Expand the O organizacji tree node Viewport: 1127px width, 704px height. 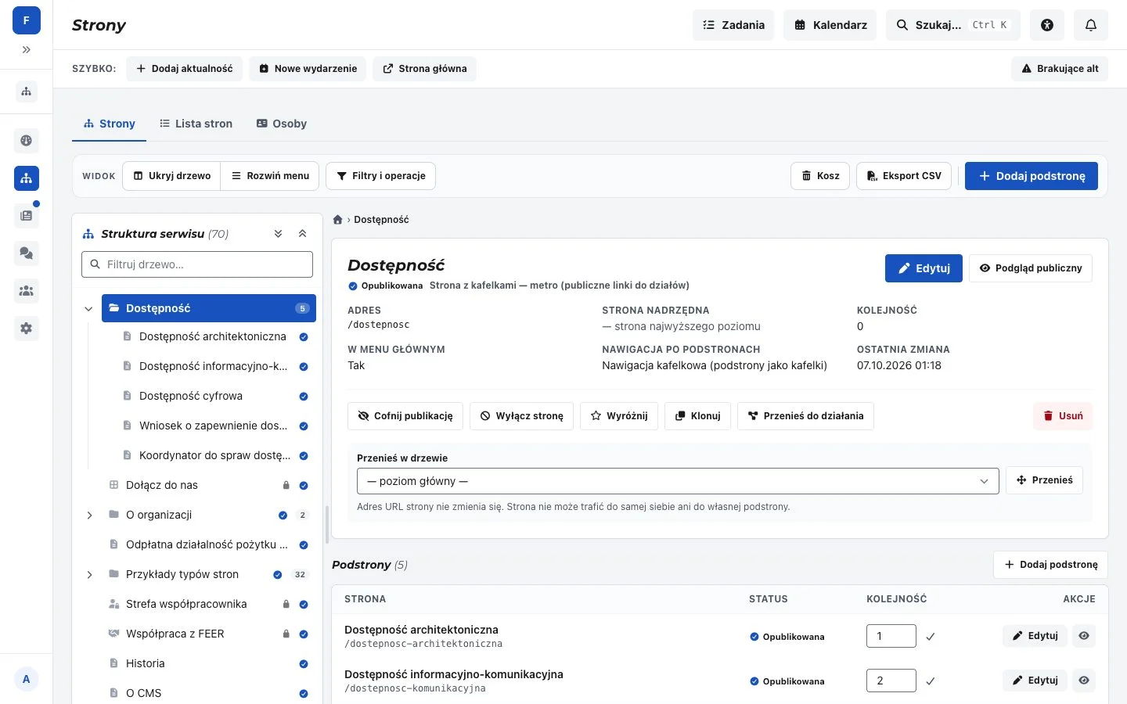point(89,515)
